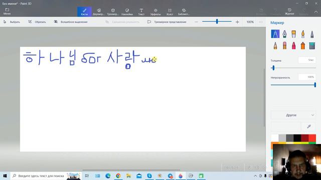Choose the dark red color swatch
The width and height of the screenshot is (321, 180).
click(x=304, y=138)
